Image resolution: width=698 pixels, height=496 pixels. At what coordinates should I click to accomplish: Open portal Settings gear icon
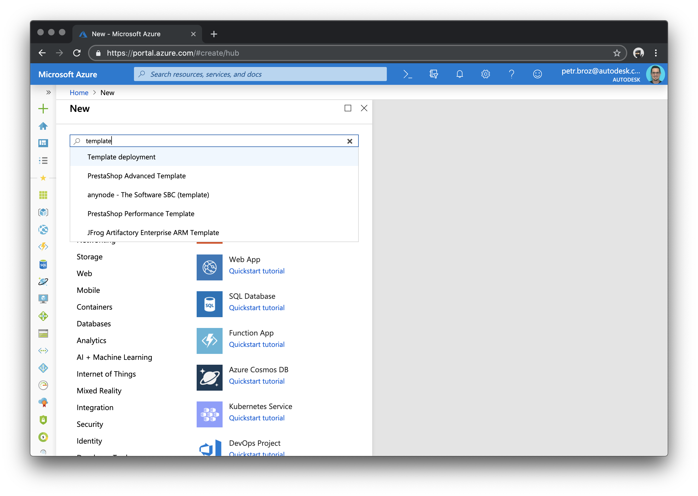click(x=485, y=74)
